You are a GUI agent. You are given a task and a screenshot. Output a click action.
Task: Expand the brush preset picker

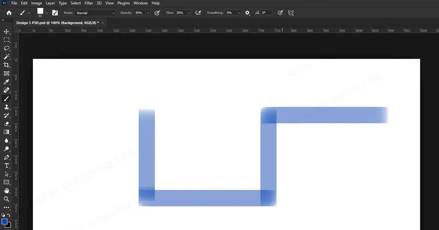(46, 12)
